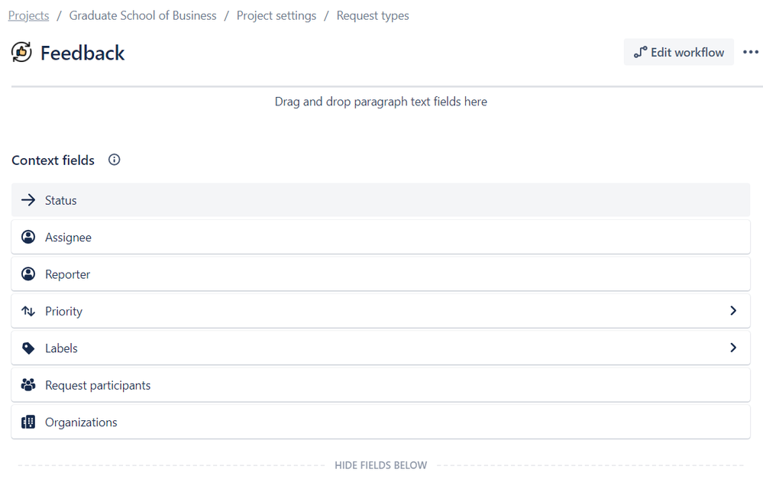Expand the Priority field options
This screenshot has height=479, width=763.
pyautogui.click(x=732, y=311)
